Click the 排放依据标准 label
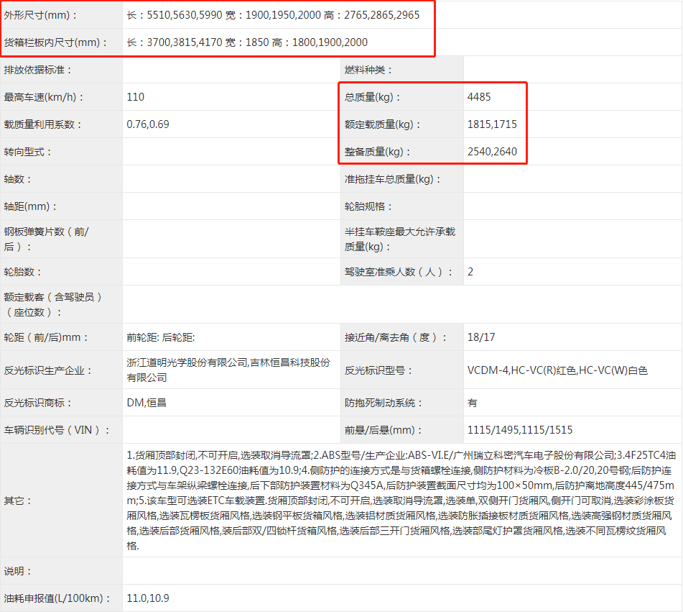Screen dimensions: 683x612 39,70
